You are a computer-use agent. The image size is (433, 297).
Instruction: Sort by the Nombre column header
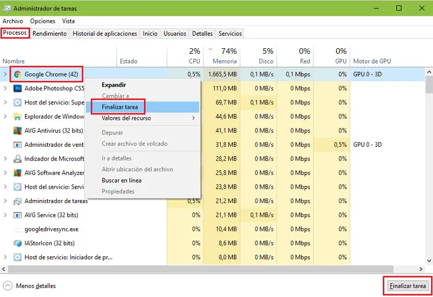pos(58,56)
